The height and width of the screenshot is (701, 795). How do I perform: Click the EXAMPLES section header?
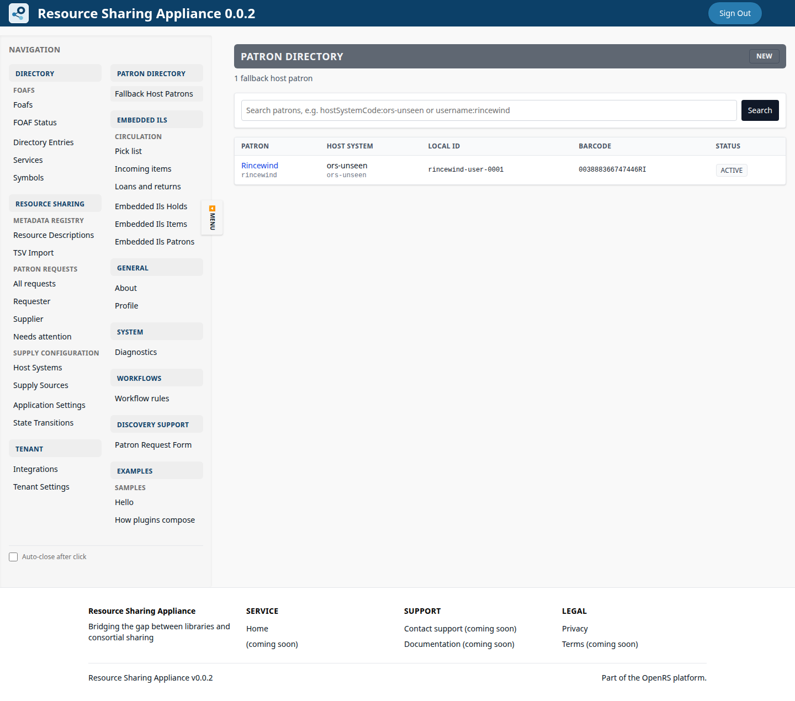[157, 471]
